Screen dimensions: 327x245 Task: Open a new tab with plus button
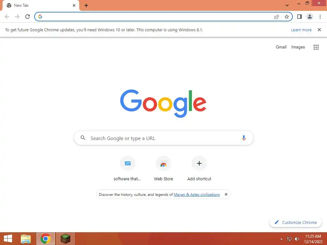coord(86,5)
